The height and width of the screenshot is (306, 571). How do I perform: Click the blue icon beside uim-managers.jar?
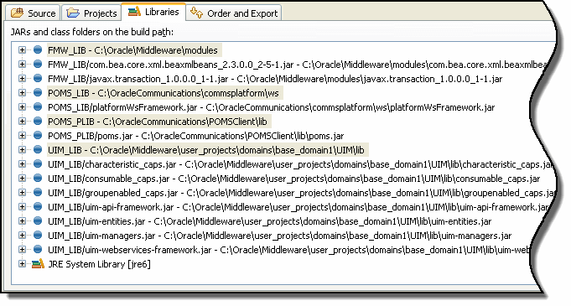(x=38, y=235)
